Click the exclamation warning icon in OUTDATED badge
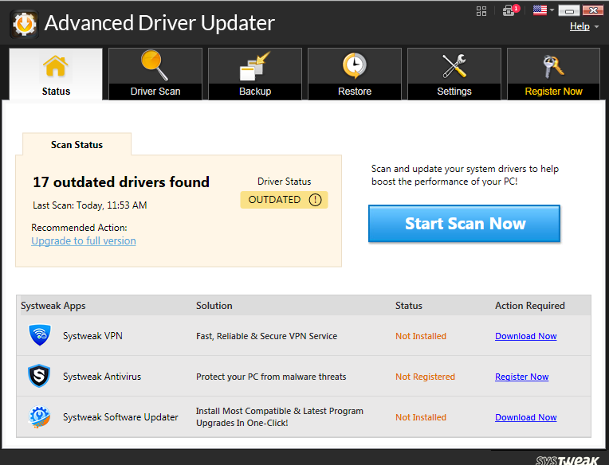The height and width of the screenshot is (465, 609). [x=315, y=200]
